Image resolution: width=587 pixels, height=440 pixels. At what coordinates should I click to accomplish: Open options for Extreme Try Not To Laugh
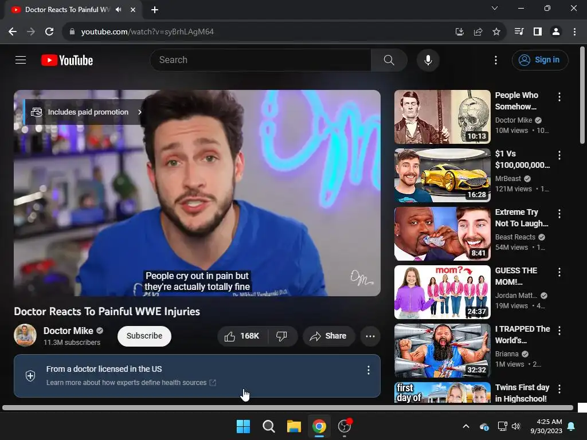pos(559,214)
